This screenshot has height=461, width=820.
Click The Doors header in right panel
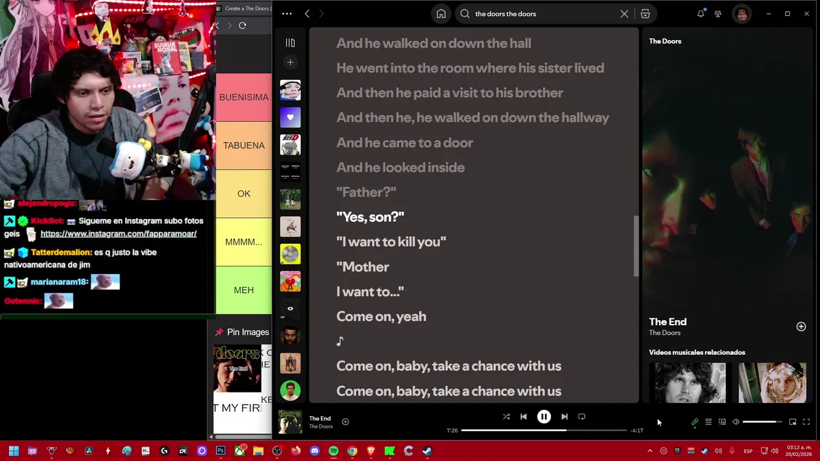pos(665,41)
